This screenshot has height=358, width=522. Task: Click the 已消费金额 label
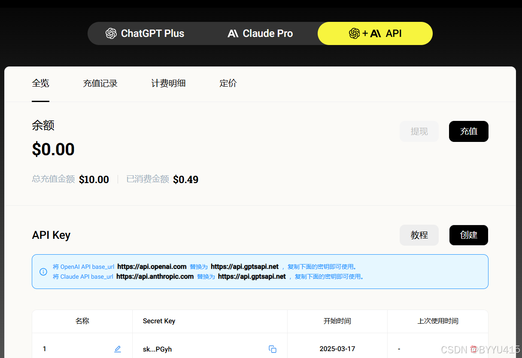click(148, 179)
